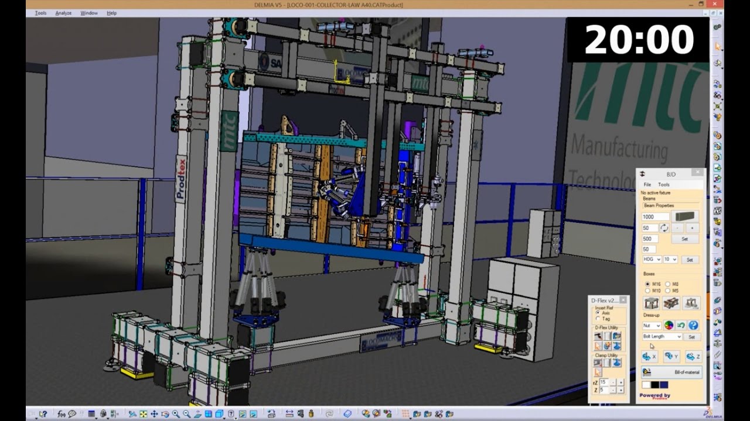The height and width of the screenshot is (421, 750).
Task: Click the Fit All In icon
Action: click(x=143, y=414)
